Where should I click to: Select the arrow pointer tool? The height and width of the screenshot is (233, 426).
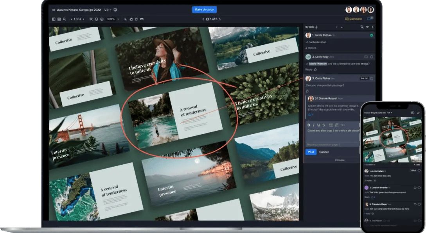click(x=125, y=19)
